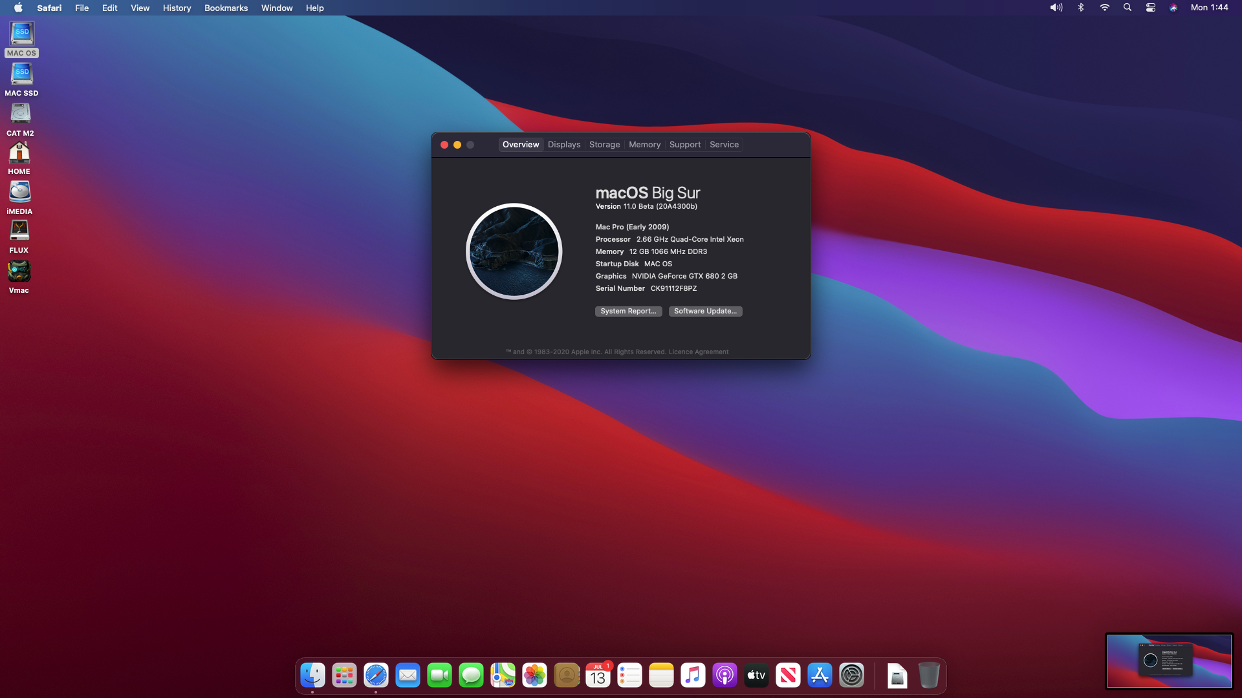Launch Music from the dock
Image resolution: width=1242 pixels, height=698 pixels.
(693, 675)
